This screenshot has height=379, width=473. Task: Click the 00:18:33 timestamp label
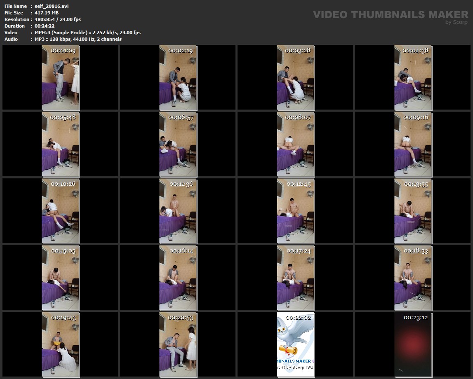click(416, 251)
